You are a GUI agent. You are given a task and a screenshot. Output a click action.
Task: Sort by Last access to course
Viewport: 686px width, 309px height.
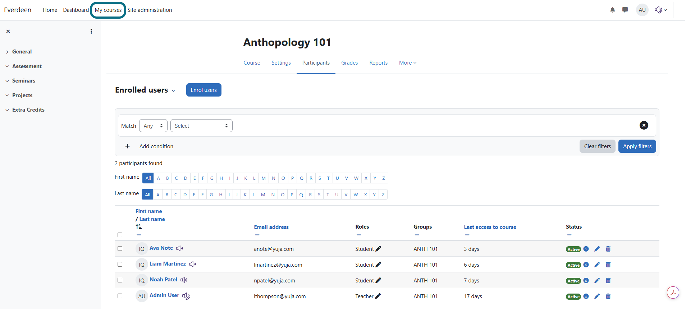[490, 227]
